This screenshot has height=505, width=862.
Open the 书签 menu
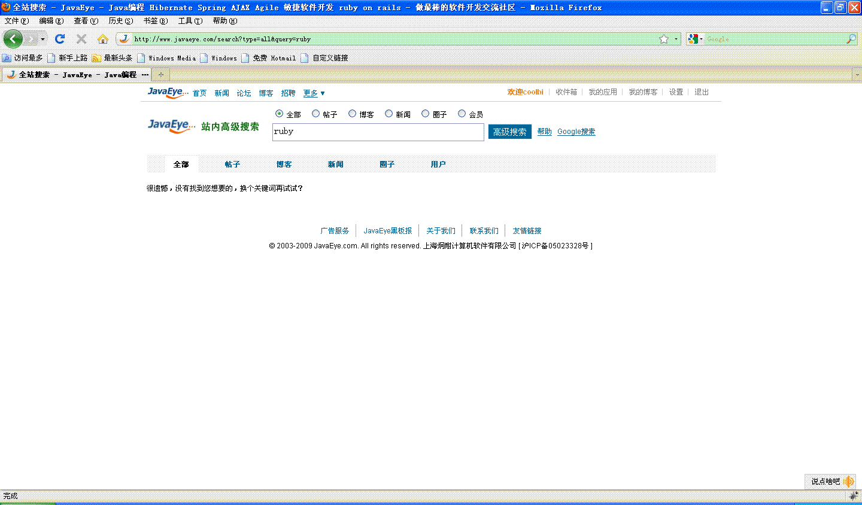point(156,21)
